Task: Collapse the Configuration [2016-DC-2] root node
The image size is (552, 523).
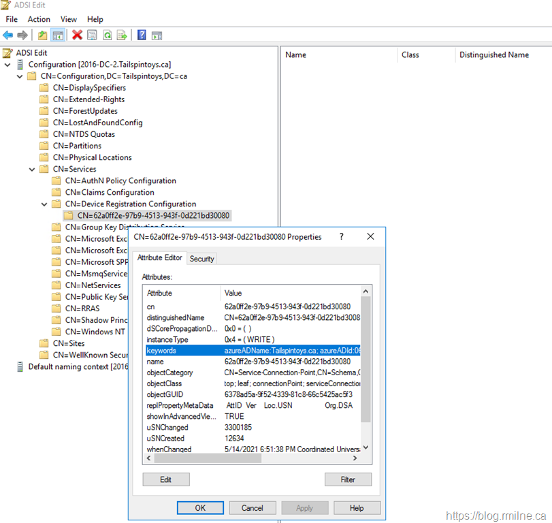Action: pos(7,65)
